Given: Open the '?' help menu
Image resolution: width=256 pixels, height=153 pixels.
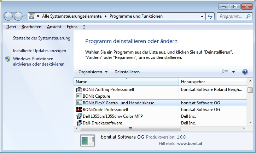Looking at the screenshot, I should (84, 27).
